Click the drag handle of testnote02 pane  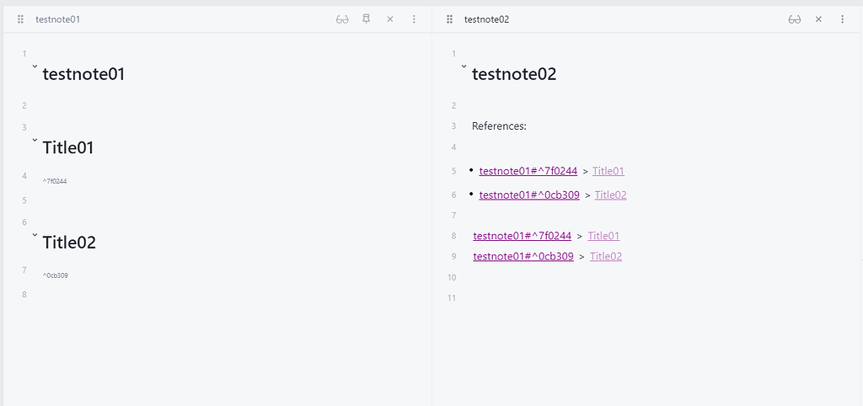click(449, 19)
